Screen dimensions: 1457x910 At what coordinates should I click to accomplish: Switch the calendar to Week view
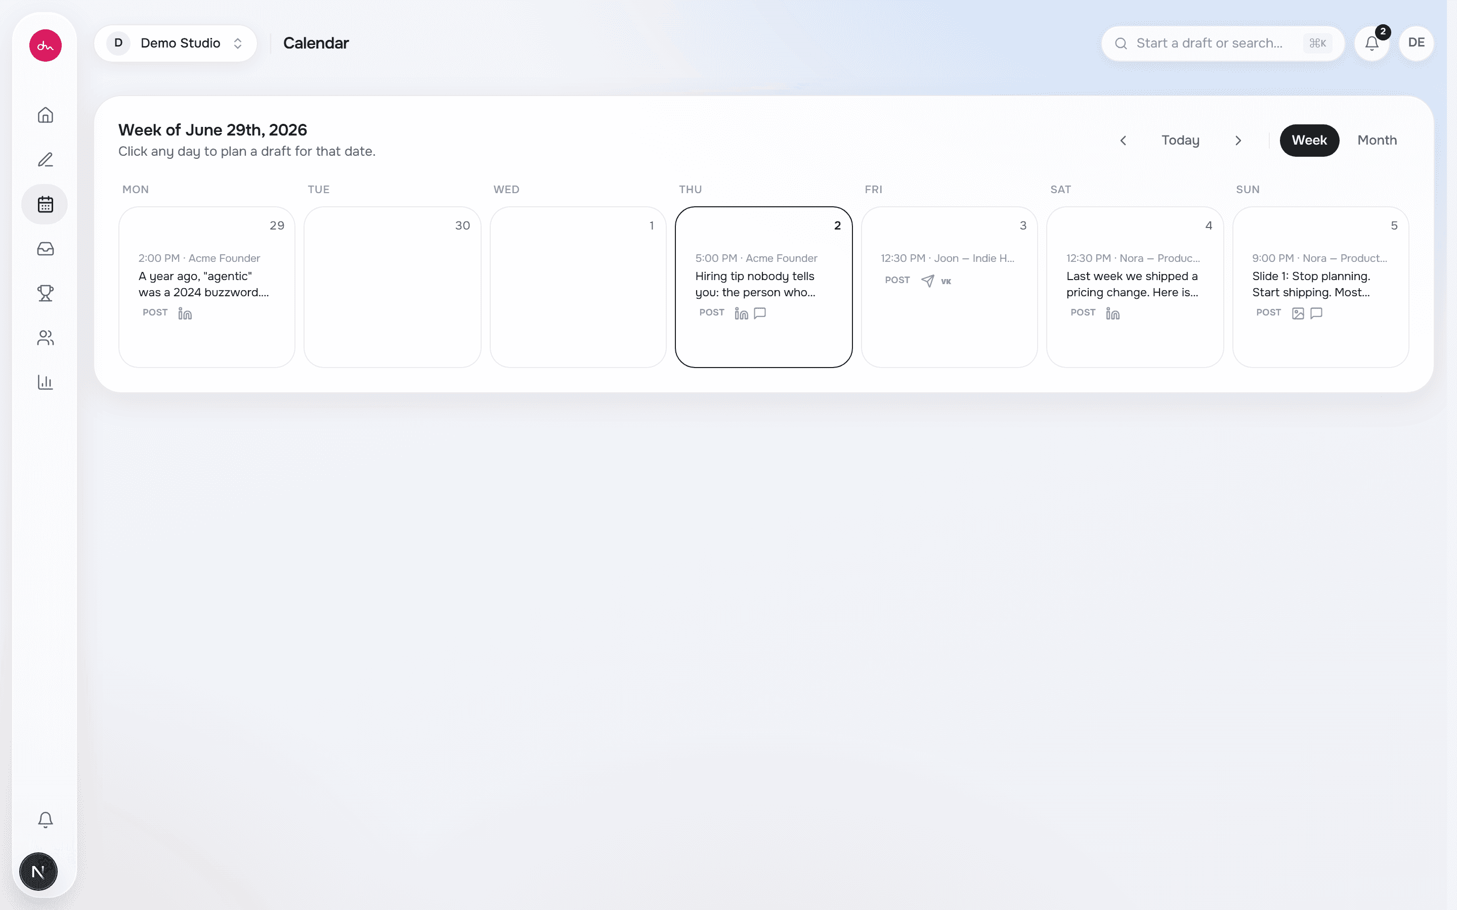tap(1309, 140)
